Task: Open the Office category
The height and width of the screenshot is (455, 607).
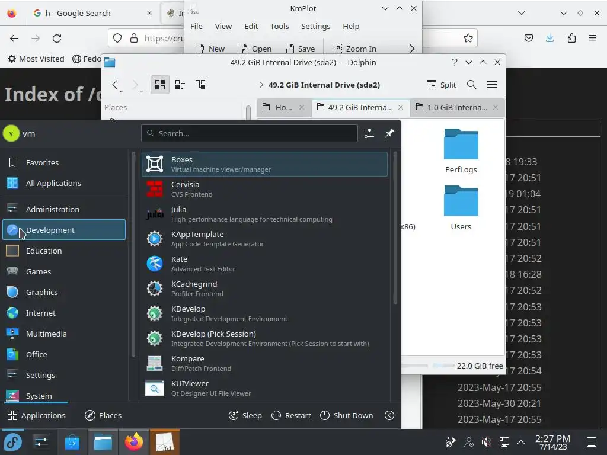Action: pos(64,354)
